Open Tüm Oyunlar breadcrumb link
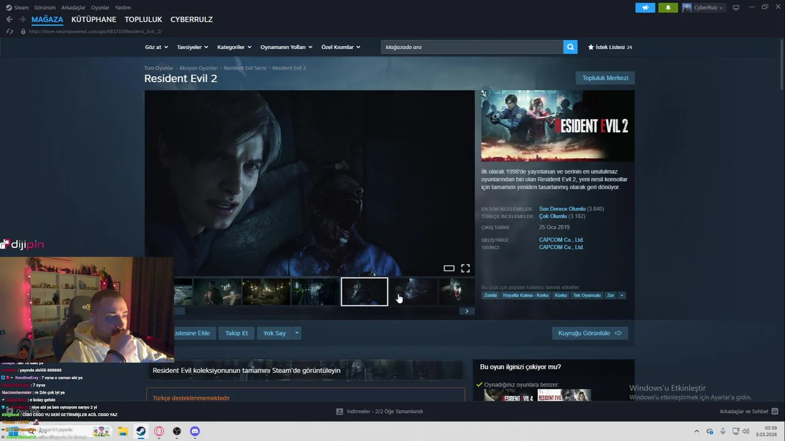This screenshot has height=441, width=785. click(159, 68)
